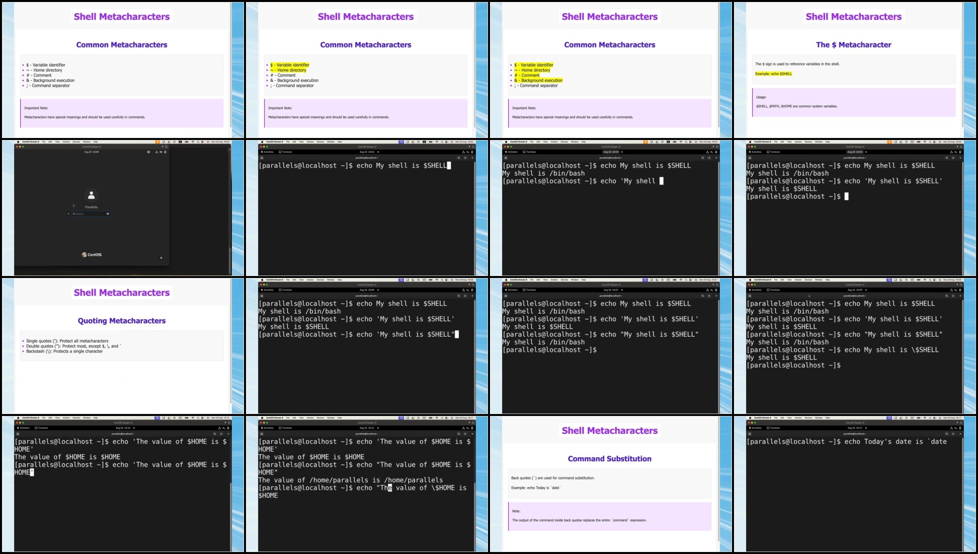Click the volume icon on the login top bar
The image size is (978, 554).
[161, 152]
